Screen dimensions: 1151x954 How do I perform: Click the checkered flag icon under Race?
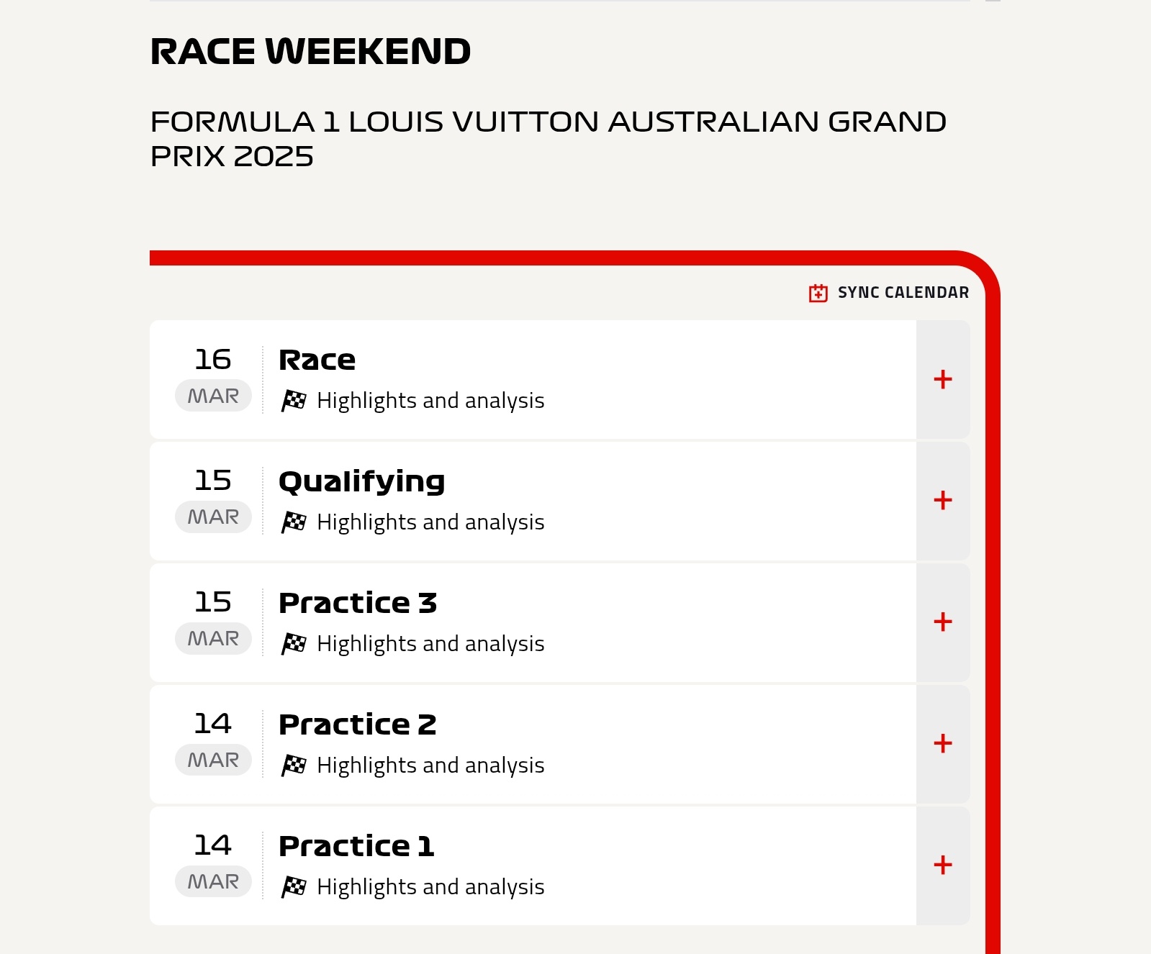point(294,401)
